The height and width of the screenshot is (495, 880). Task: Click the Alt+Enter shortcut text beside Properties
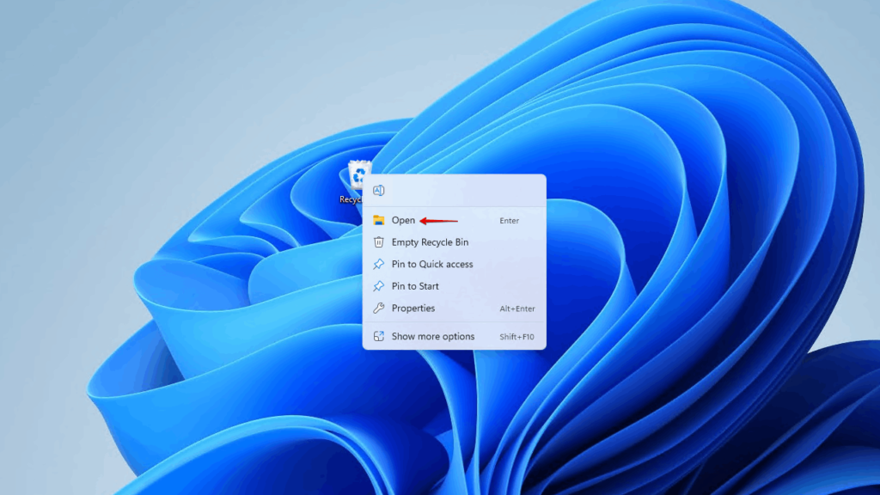(x=517, y=308)
